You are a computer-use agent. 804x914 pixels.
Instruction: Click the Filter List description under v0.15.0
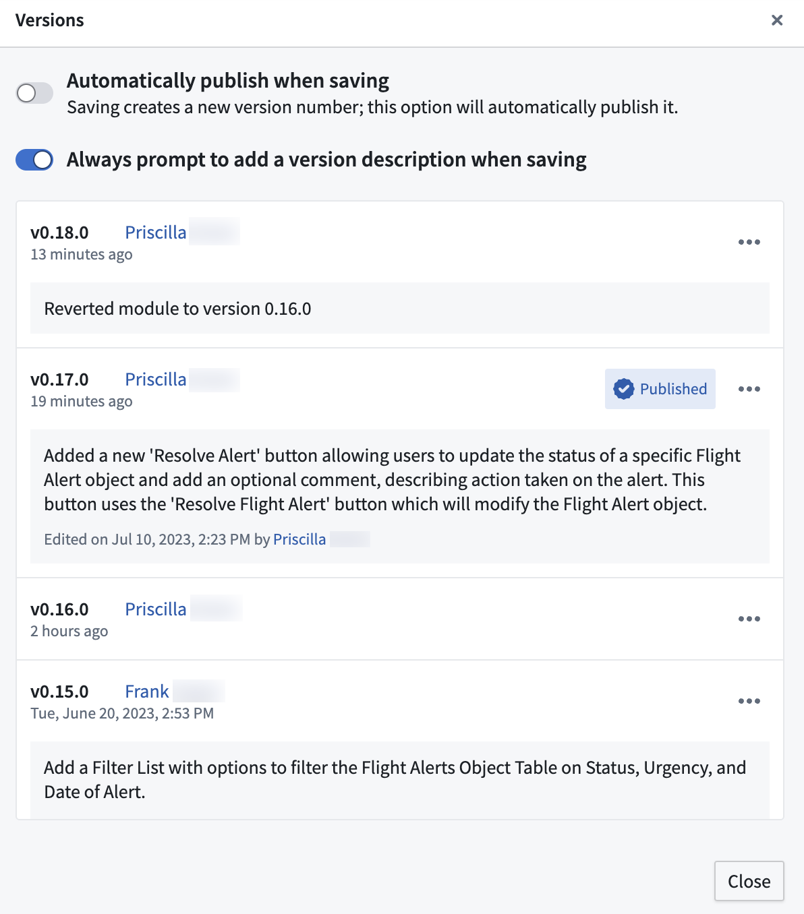[x=395, y=780]
